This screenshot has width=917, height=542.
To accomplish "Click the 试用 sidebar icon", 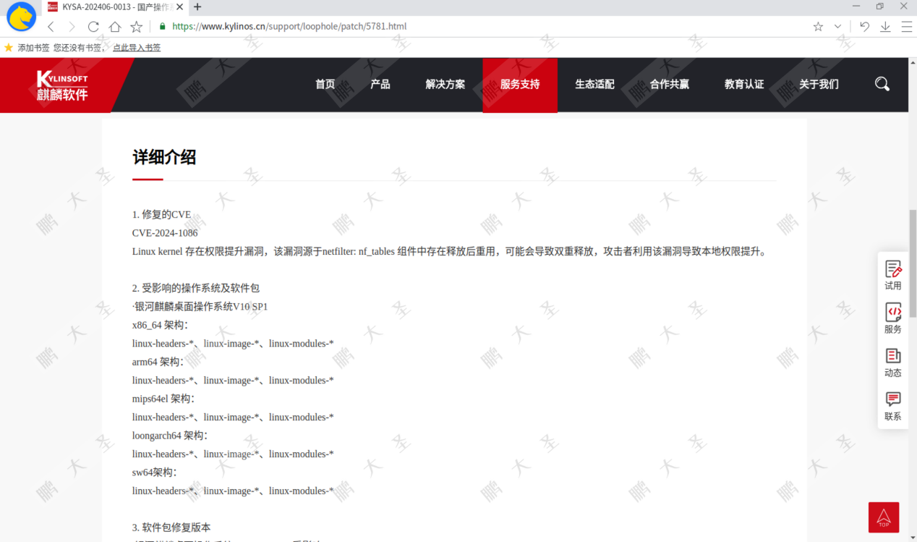I will [893, 275].
